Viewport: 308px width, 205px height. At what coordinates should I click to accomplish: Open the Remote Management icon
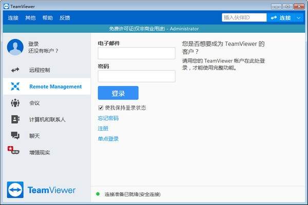click(15, 87)
